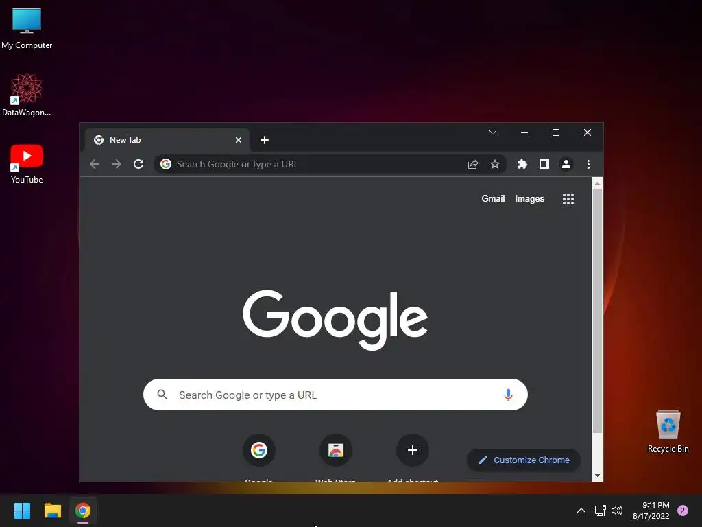The width and height of the screenshot is (702, 527).
Task: Close the Chrome window
Action: [588, 132]
